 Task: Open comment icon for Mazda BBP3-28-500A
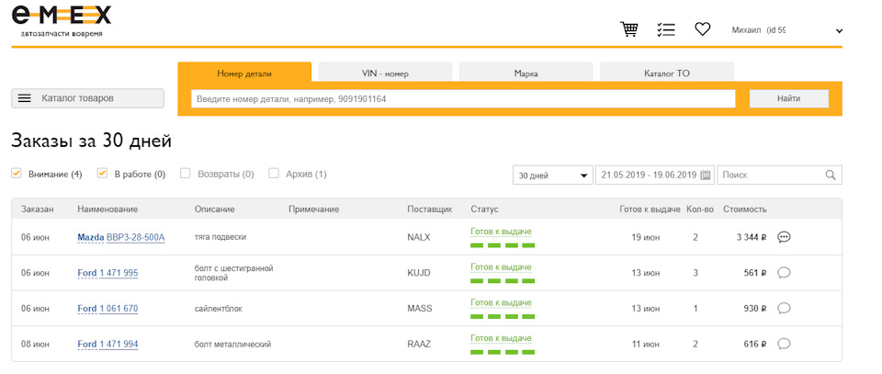point(784,237)
